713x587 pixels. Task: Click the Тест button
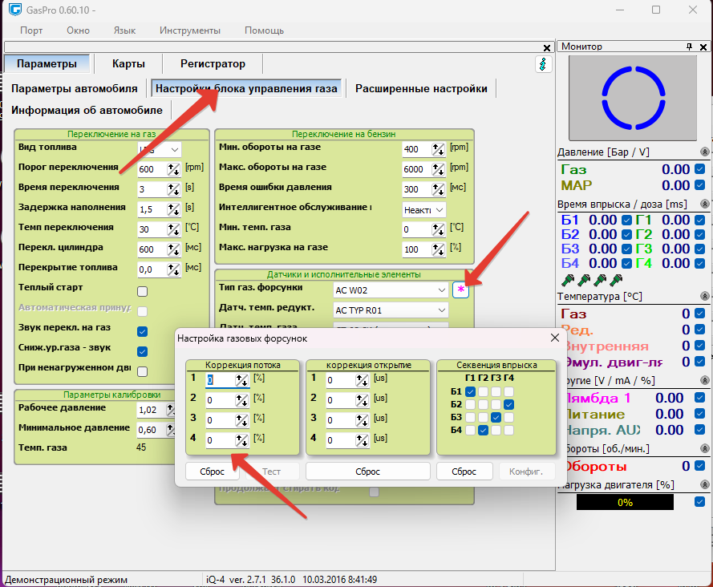click(x=272, y=472)
